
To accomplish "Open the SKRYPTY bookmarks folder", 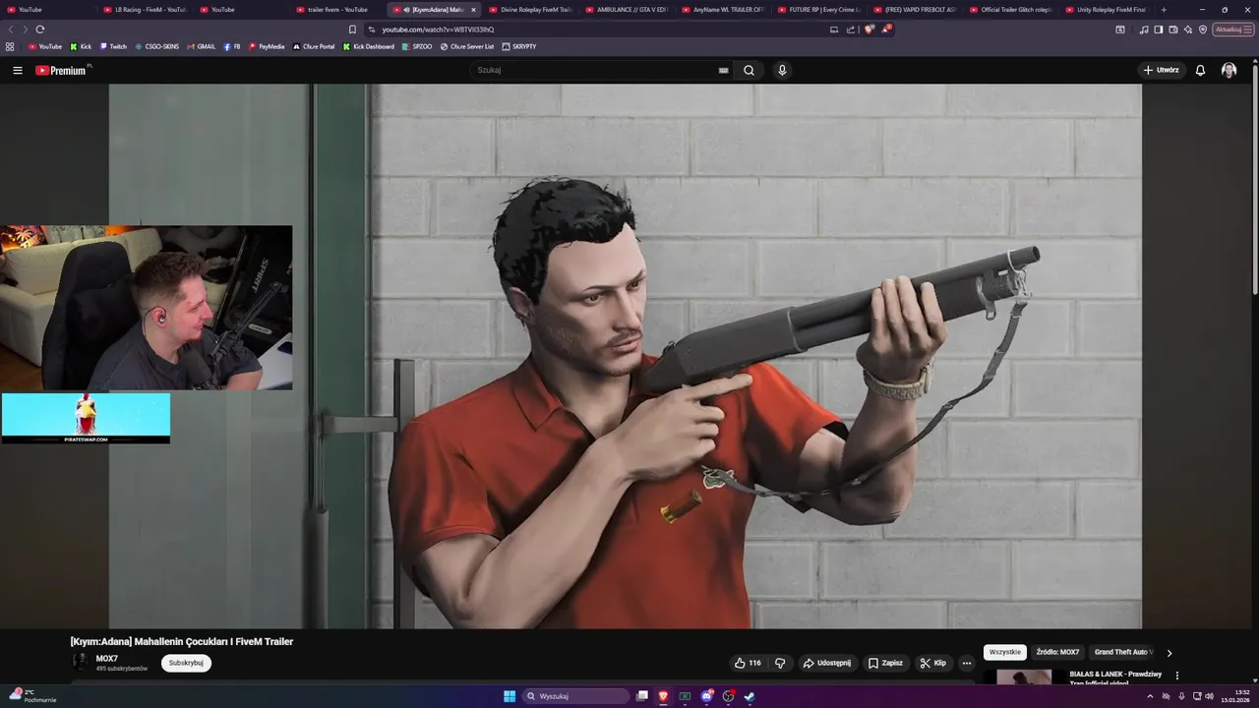I will (519, 46).
